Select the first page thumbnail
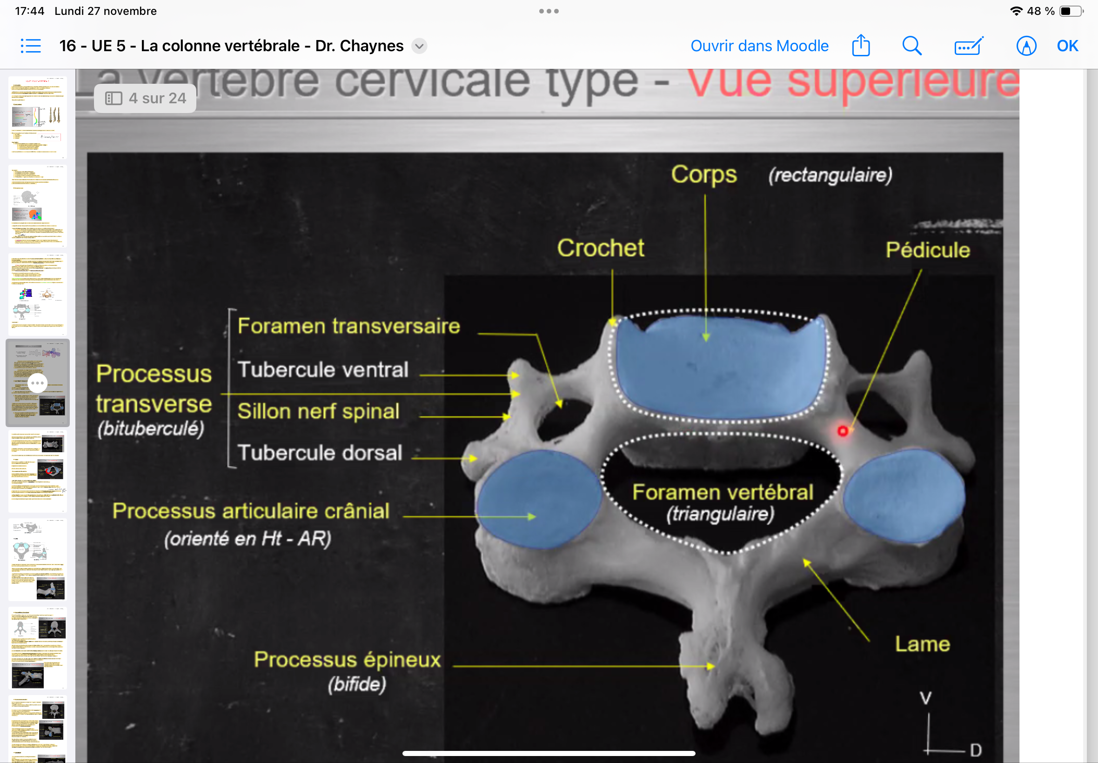The height and width of the screenshot is (763, 1098). click(37, 117)
